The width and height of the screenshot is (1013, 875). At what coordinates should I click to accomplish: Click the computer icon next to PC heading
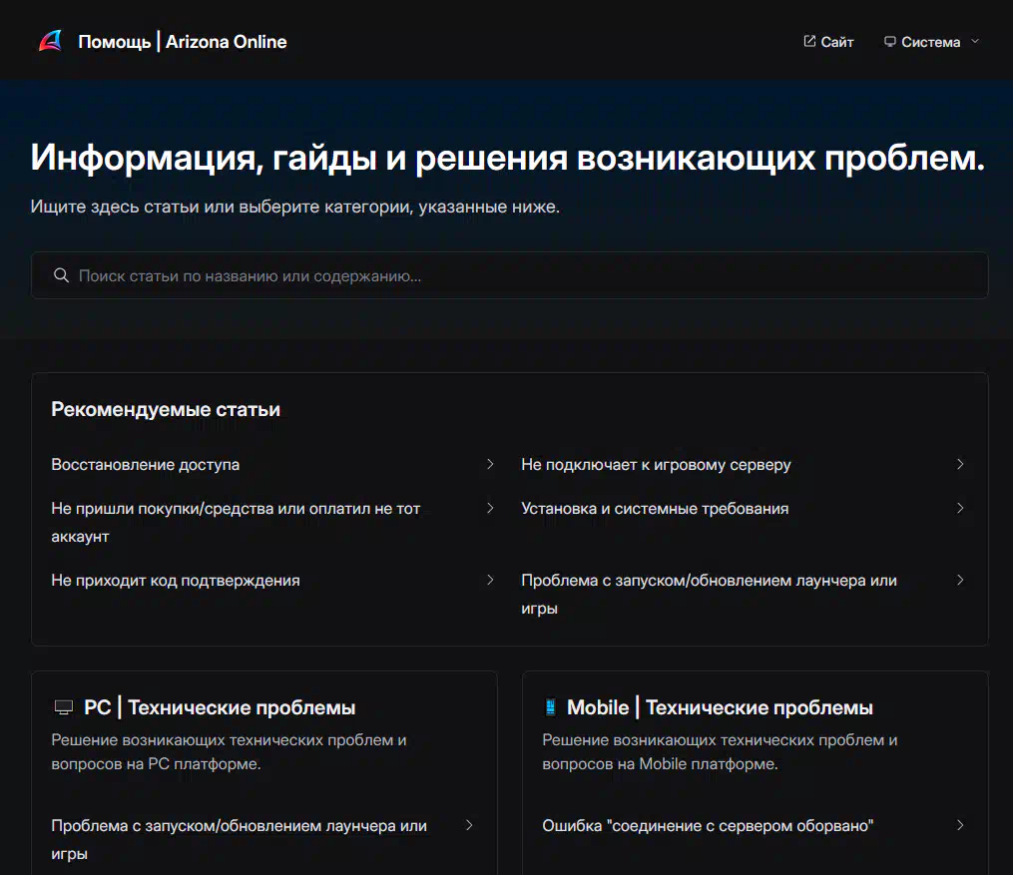click(x=63, y=707)
